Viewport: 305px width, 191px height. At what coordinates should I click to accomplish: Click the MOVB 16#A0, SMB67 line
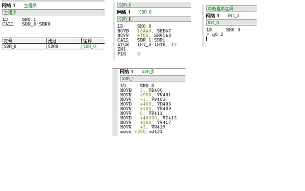coord(144,31)
